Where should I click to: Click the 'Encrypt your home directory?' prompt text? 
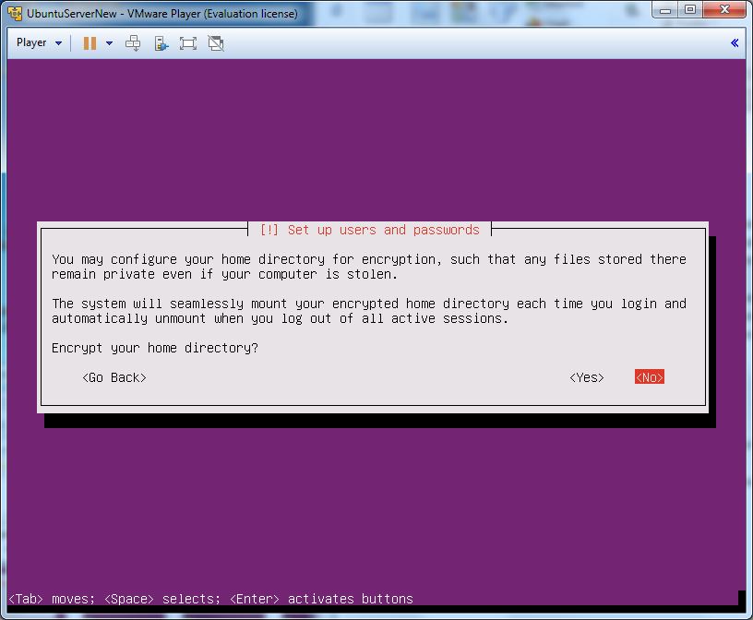coord(155,348)
